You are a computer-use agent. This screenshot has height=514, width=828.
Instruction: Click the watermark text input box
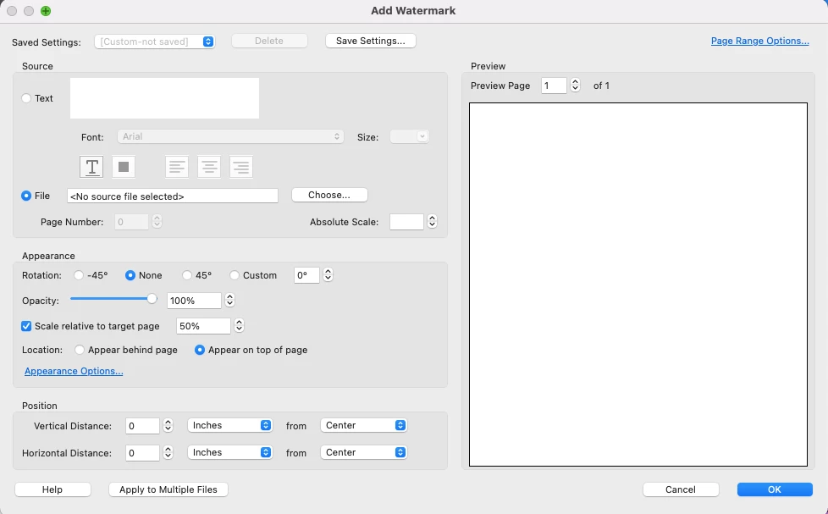pyautogui.click(x=165, y=98)
